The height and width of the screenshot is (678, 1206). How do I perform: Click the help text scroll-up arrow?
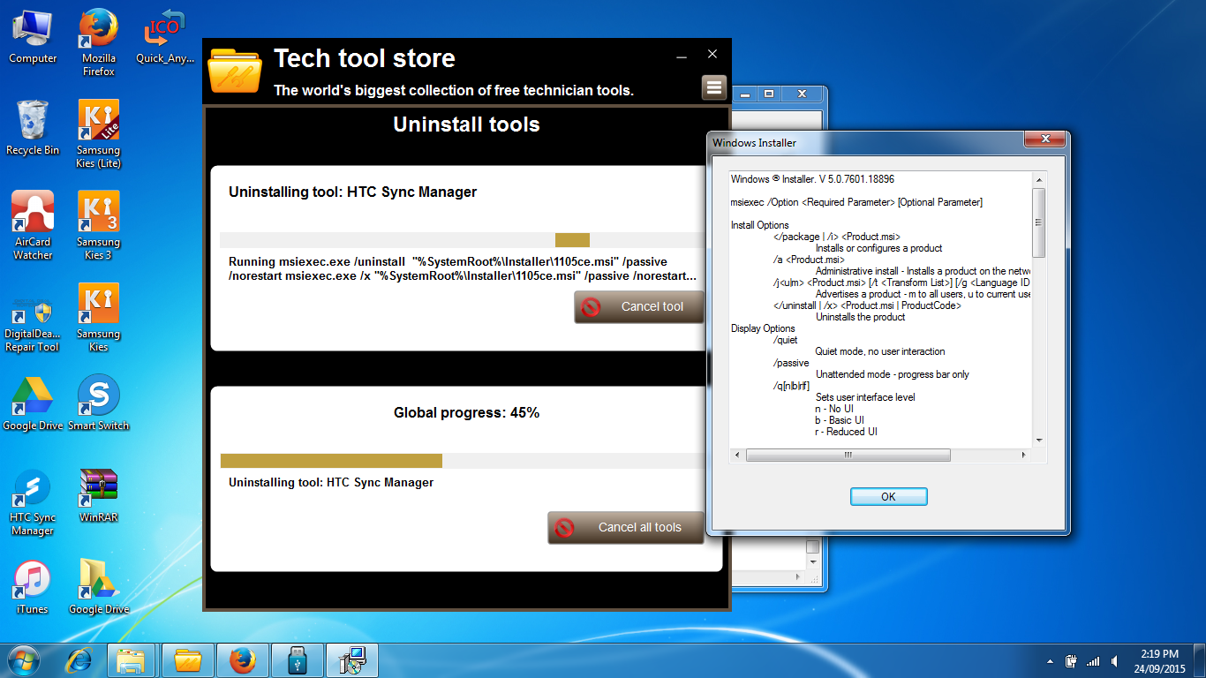1039,179
